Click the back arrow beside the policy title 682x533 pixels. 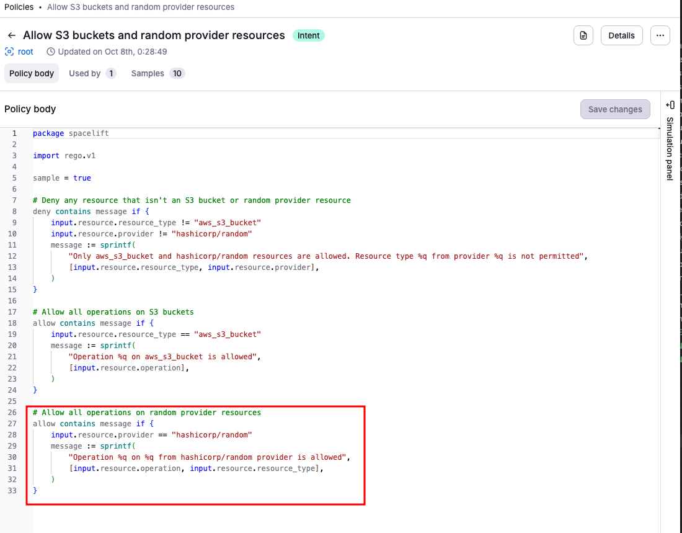click(11, 35)
